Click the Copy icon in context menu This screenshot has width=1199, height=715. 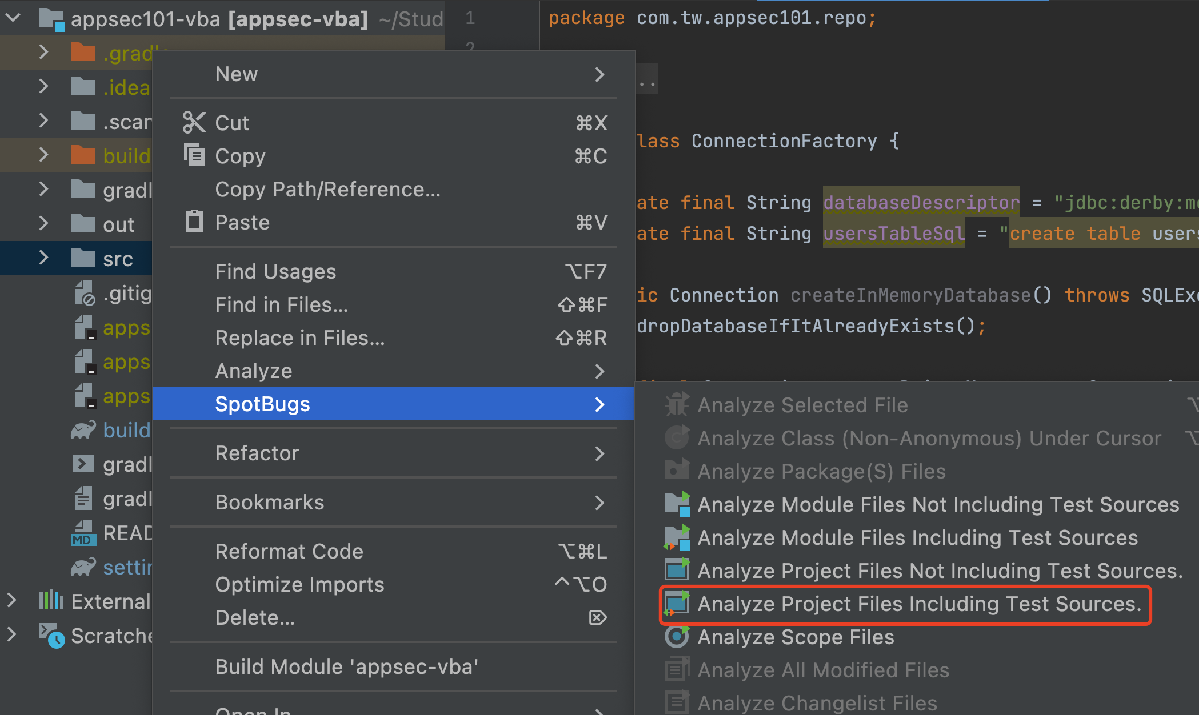[x=194, y=155]
